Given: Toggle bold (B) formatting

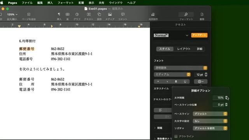Looking at the screenshot, I should pos(176,81).
